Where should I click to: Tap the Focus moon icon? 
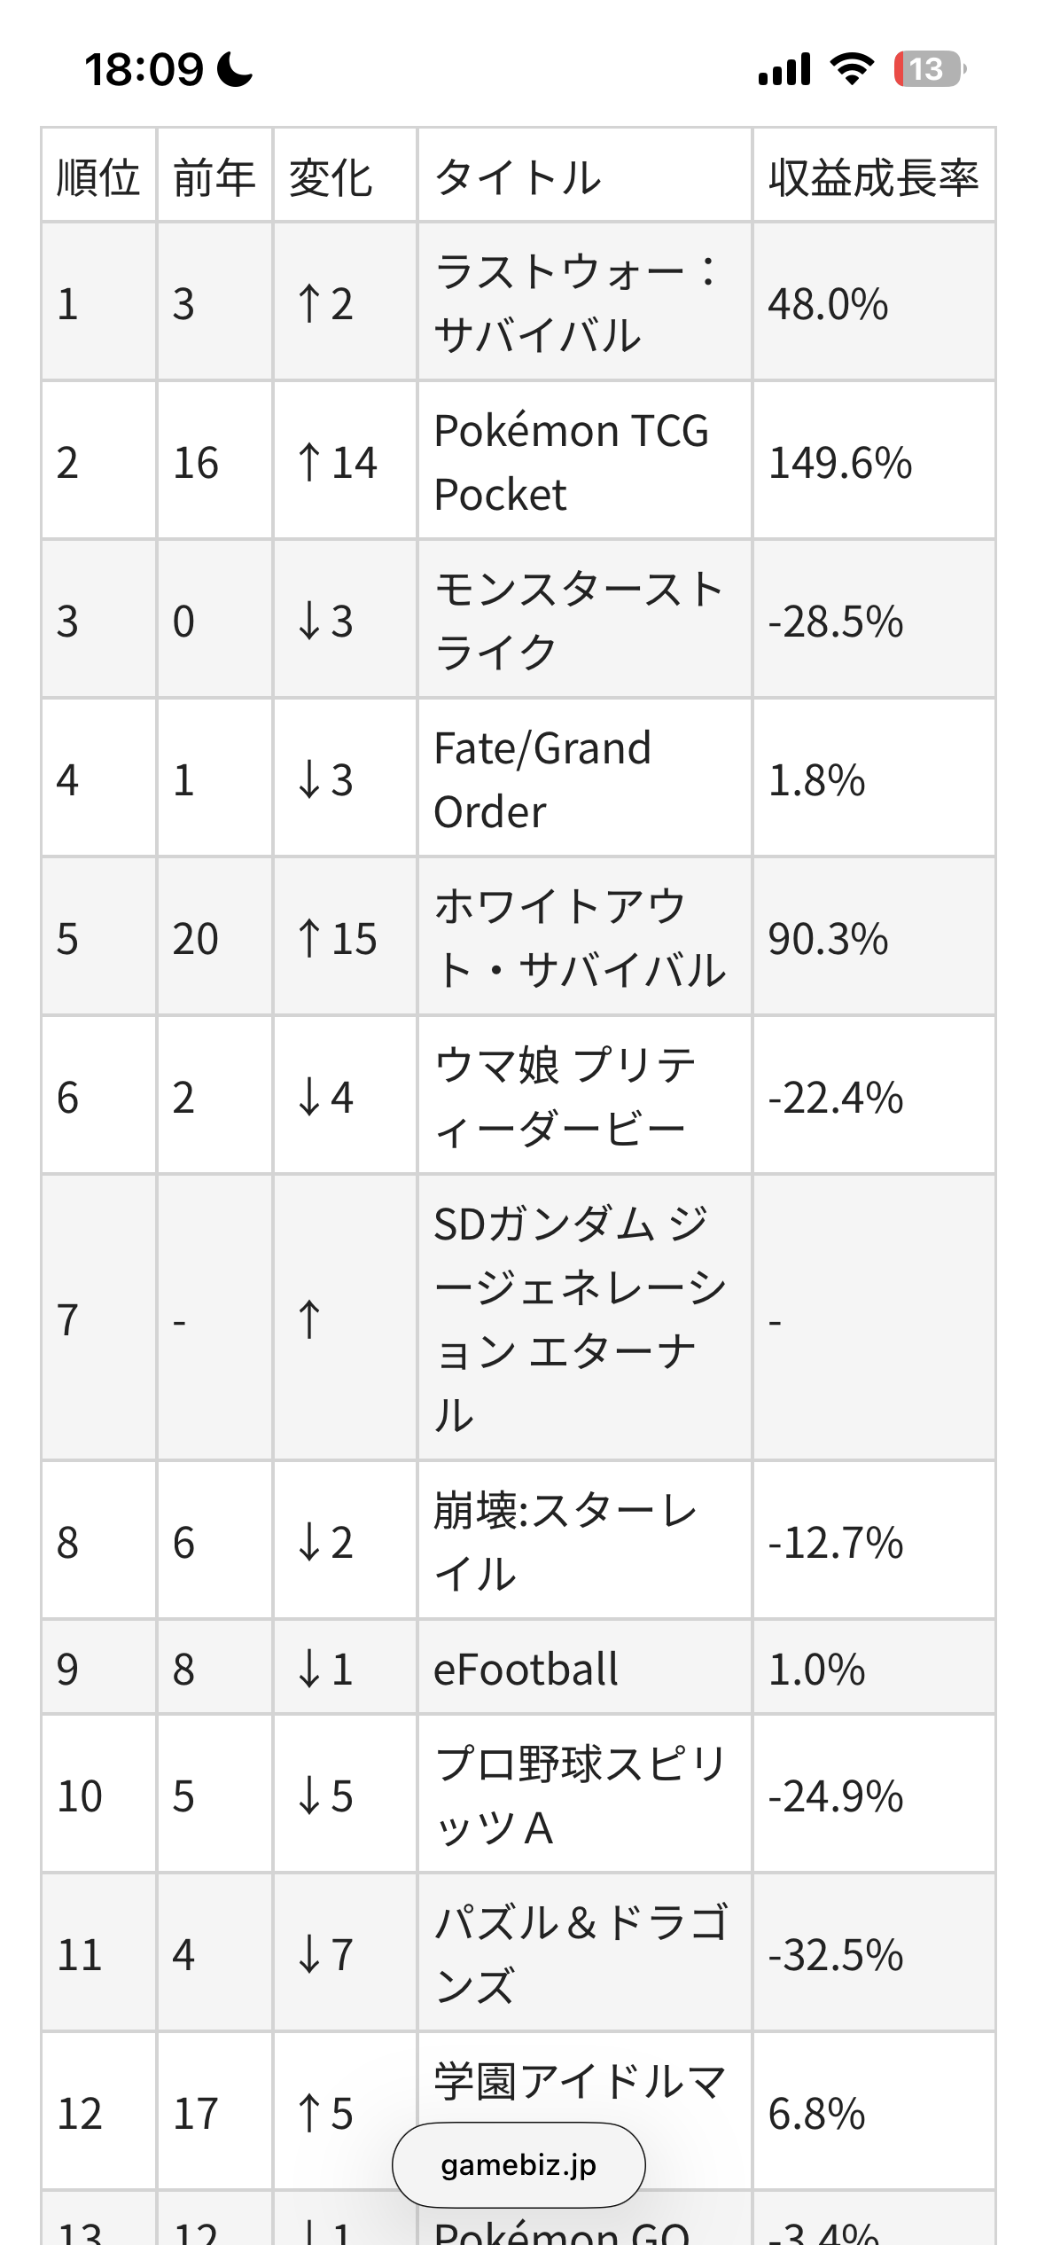tap(235, 69)
